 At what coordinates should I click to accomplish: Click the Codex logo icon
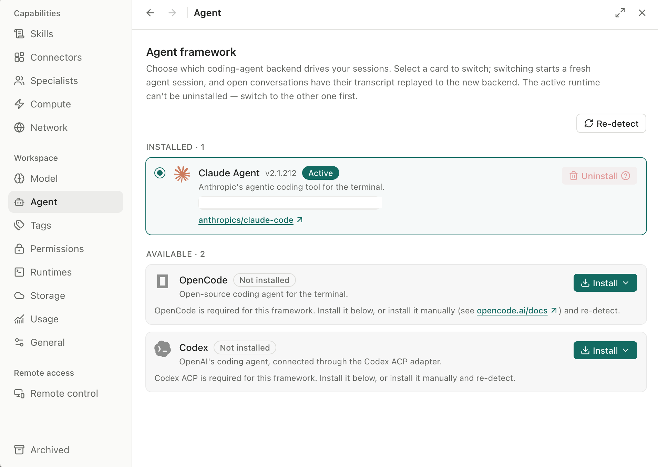163,349
